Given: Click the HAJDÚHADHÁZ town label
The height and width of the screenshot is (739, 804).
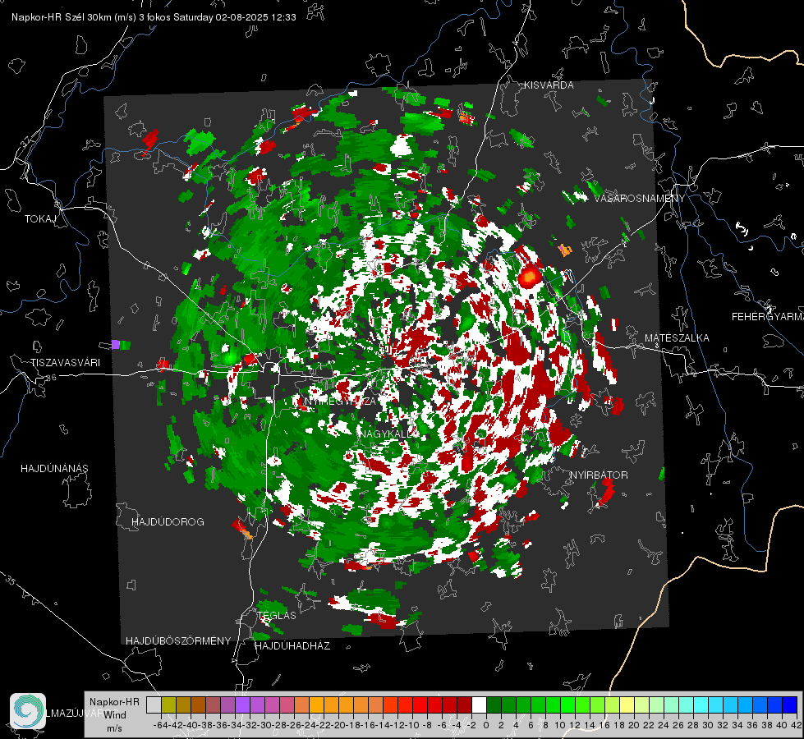Looking at the screenshot, I should click(x=292, y=645).
